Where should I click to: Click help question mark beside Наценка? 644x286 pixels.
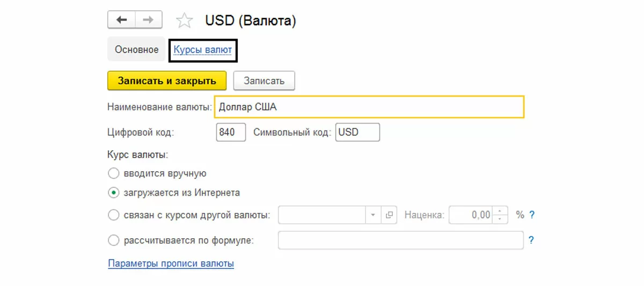[x=532, y=215]
